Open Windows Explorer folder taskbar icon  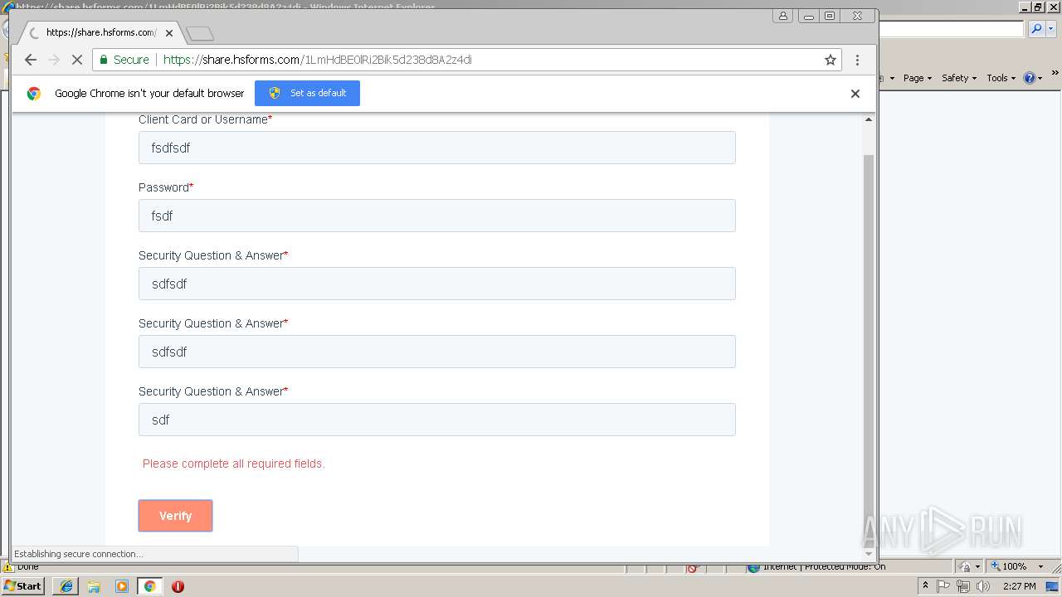click(x=94, y=586)
